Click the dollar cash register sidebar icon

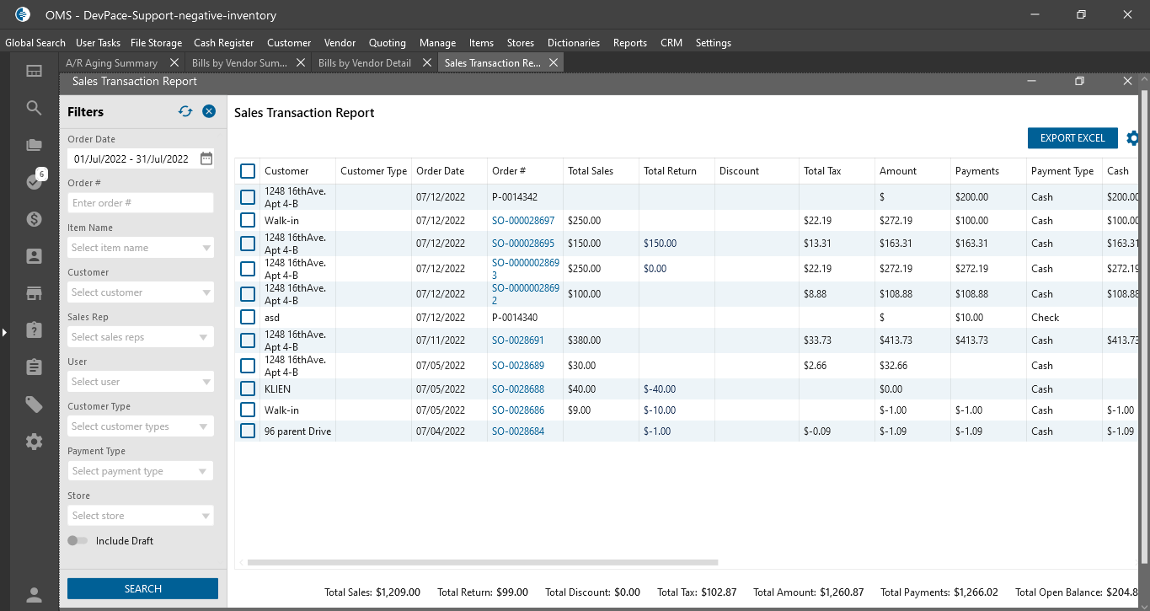[34, 219]
